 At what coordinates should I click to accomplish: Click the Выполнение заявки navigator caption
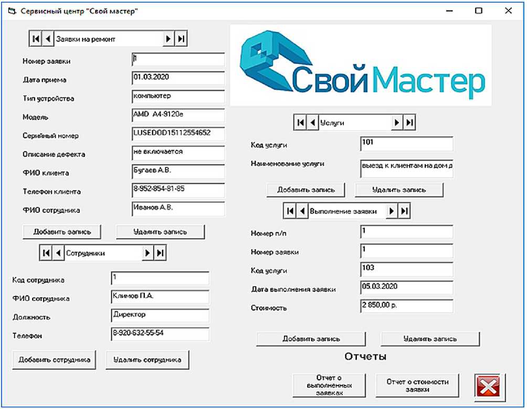343,211
